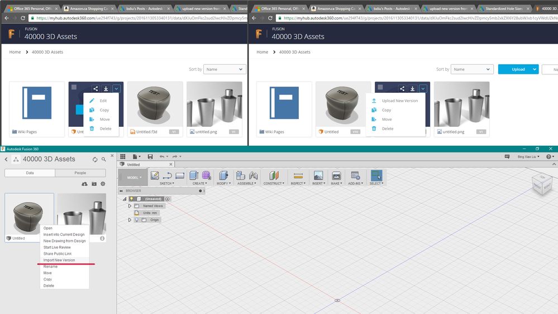This screenshot has height=314, width=558.
Task: Switch to the People tab
Action: pyautogui.click(x=80, y=173)
